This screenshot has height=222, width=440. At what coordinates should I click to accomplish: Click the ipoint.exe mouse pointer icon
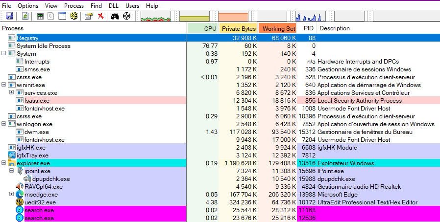pos(20,171)
